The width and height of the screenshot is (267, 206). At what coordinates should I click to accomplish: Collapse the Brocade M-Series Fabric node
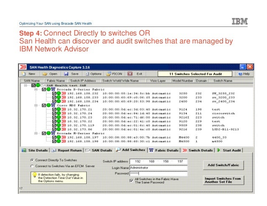tap(36, 133)
